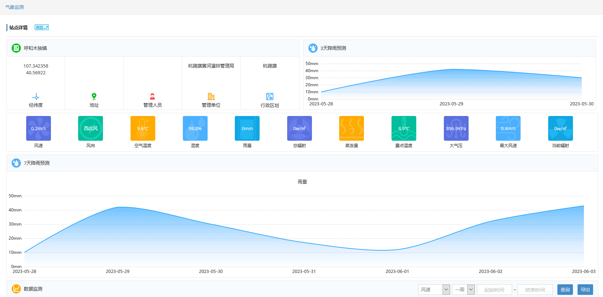The height and width of the screenshot is (297, 603).
Task: Select the max wind speed 0.4m/s tile
Action: pos(508,128)
